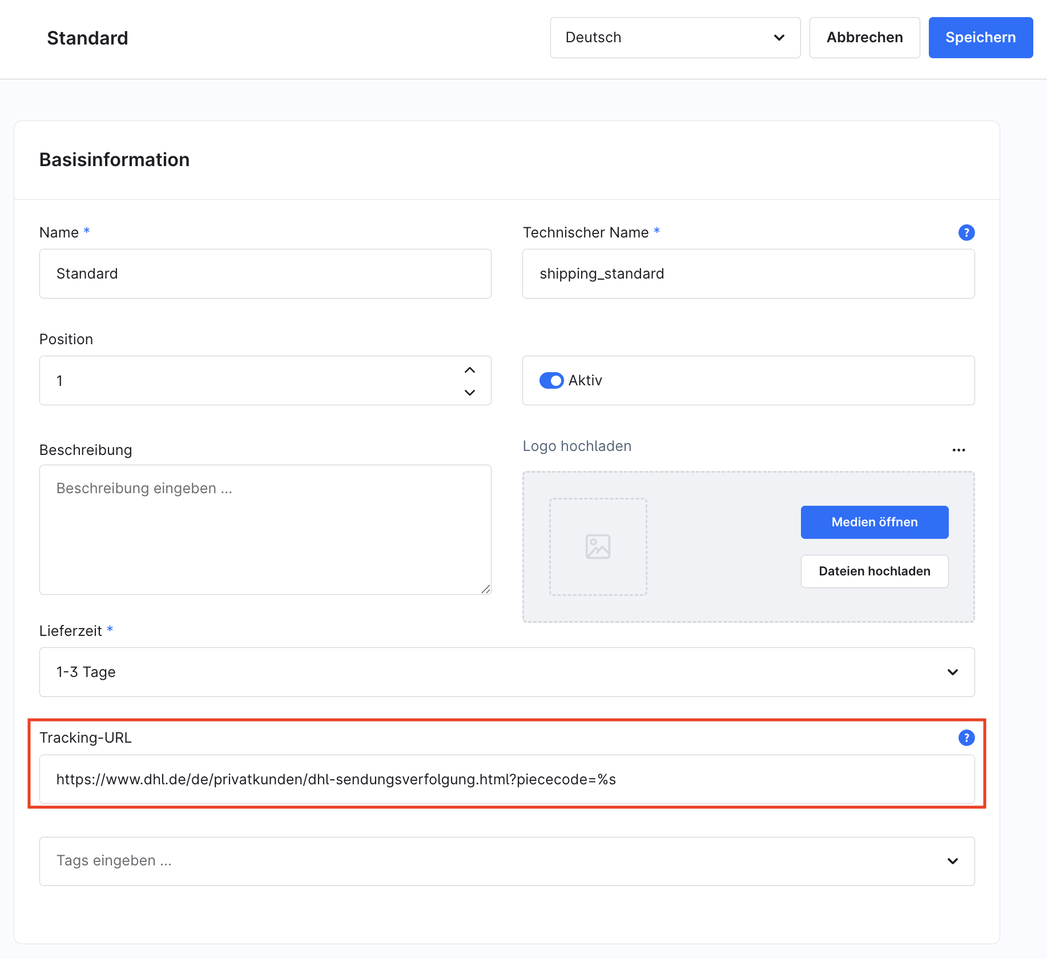1047x959 pixels.
Task: Click the Speichern button
Action: 980,38
